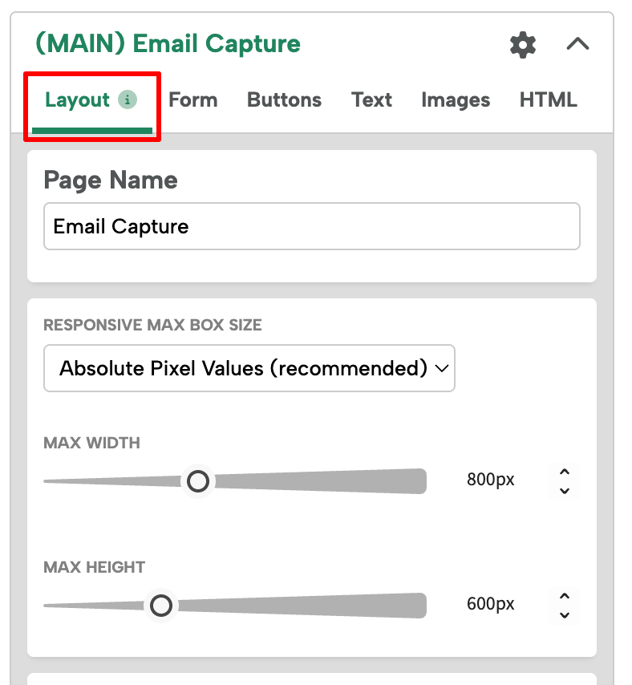Decrease Max Width using the down stepper
Viewport: 632px width, 685px height.
pyautogui.click(x=564, y=489)
